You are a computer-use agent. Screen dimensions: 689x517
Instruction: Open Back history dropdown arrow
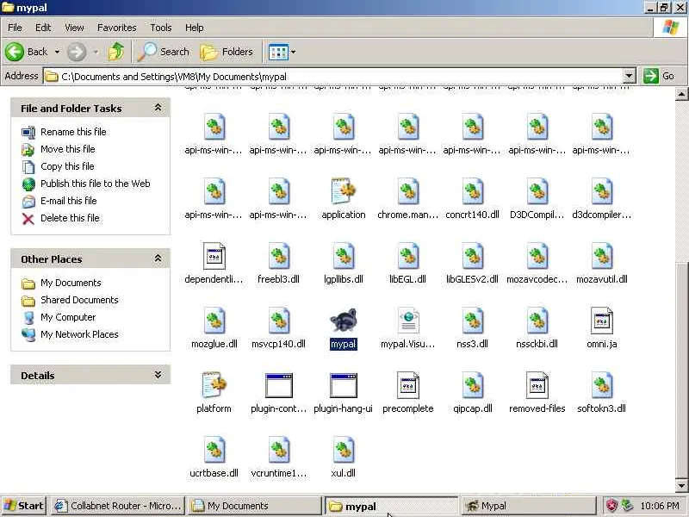point(57,52)
